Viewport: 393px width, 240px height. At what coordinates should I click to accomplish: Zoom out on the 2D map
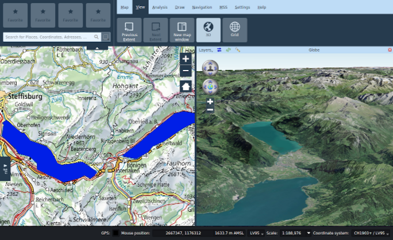pyautogui.click(x=186, y=71)
